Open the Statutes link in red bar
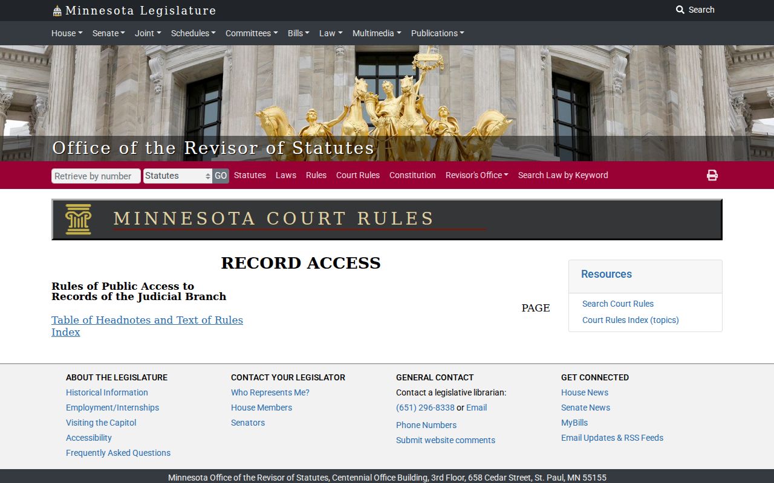Image resolution: width=774 pixels, height=483 pixels. tap(250, 175)
